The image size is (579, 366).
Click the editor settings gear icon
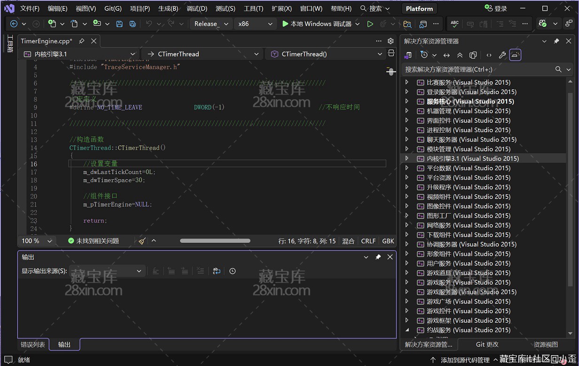pyautogui.click(x=391, y=41)
